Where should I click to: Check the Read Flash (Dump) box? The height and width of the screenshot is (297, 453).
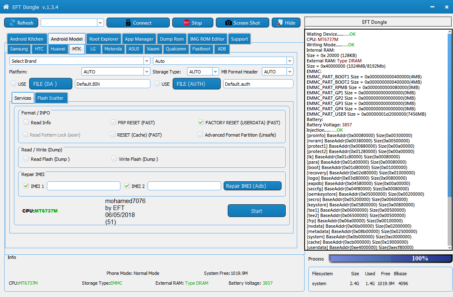[26, 159]
